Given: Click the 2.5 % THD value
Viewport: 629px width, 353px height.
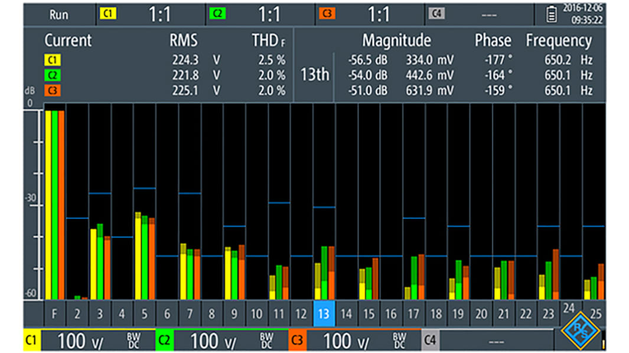Looking at the screenshot, I should coord(272,60).
